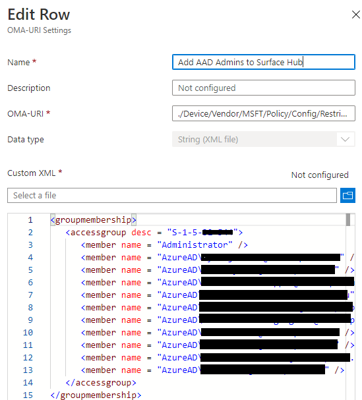Click line number 9 in editor gutter
Viewport: 362px width, 400px height.
[x=30, y=320]
